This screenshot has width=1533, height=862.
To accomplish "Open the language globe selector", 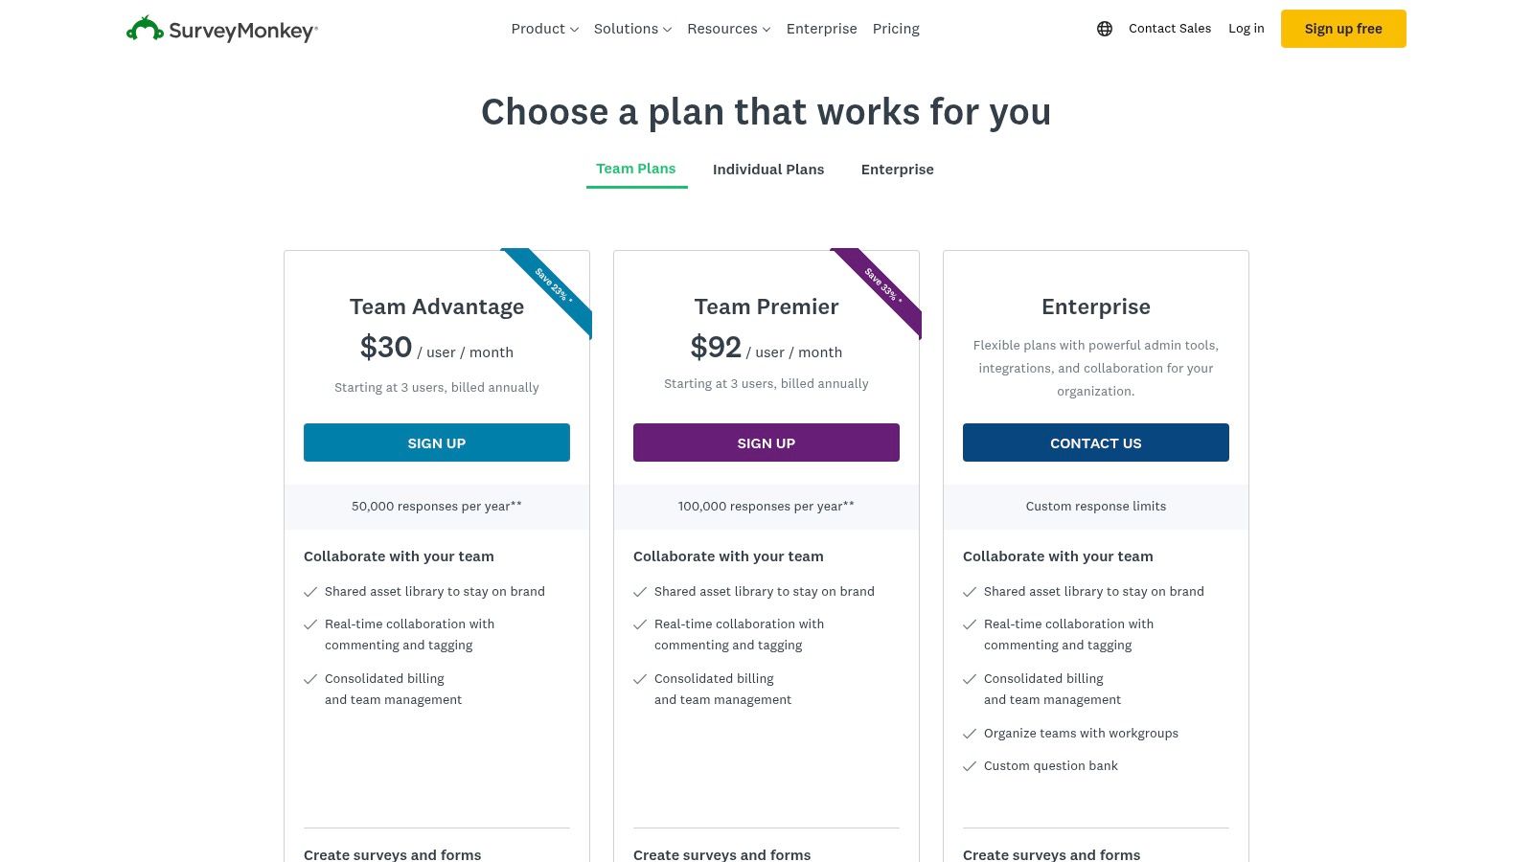I will coord(1104,29).
